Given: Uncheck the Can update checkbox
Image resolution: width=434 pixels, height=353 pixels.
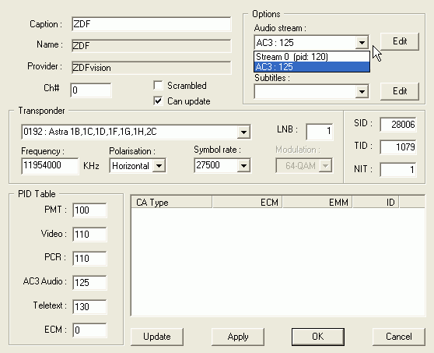Looking at the screenshot, I should click(158, 101).
